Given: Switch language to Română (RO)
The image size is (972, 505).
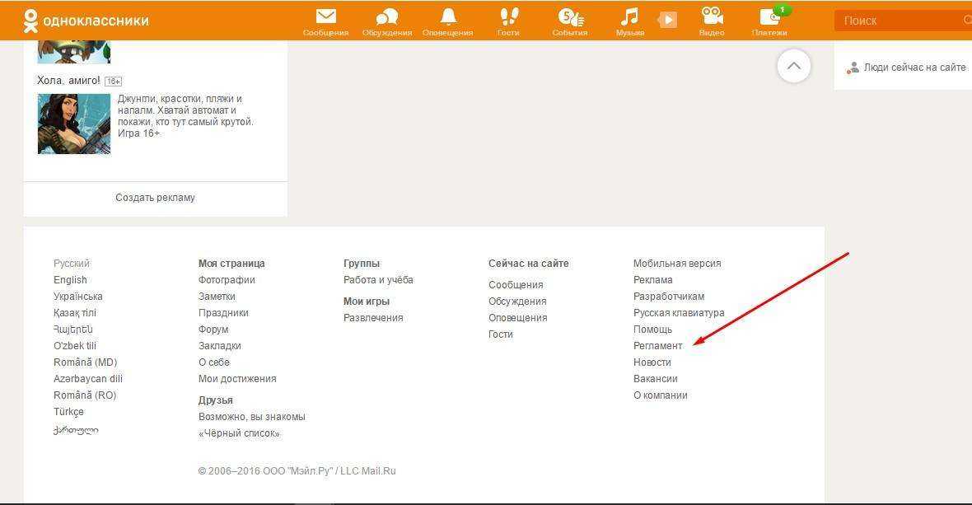Looking at the screenshot, I should [x=85, y=395].
